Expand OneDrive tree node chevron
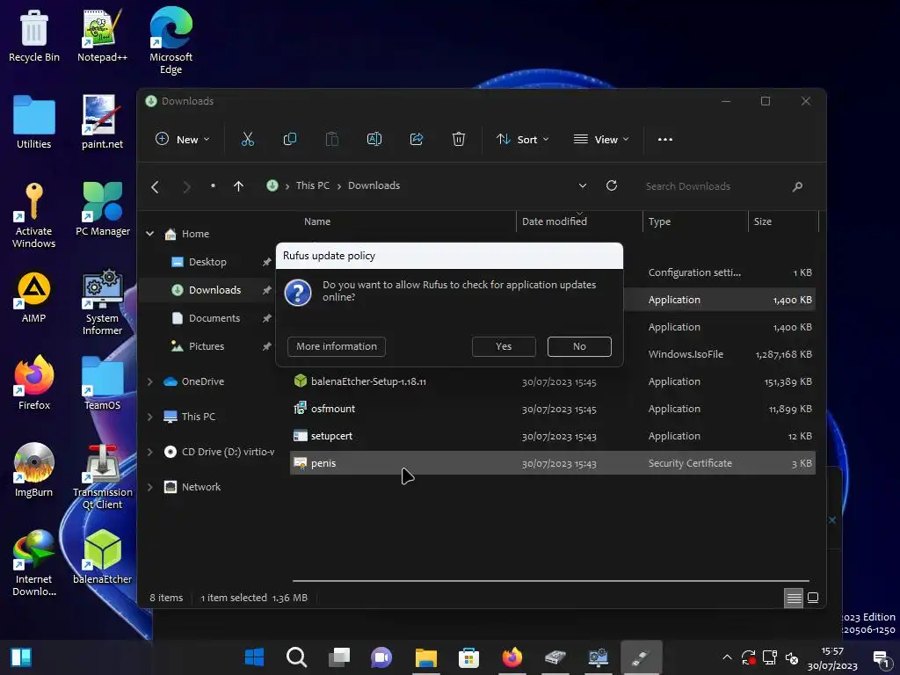 149,381
